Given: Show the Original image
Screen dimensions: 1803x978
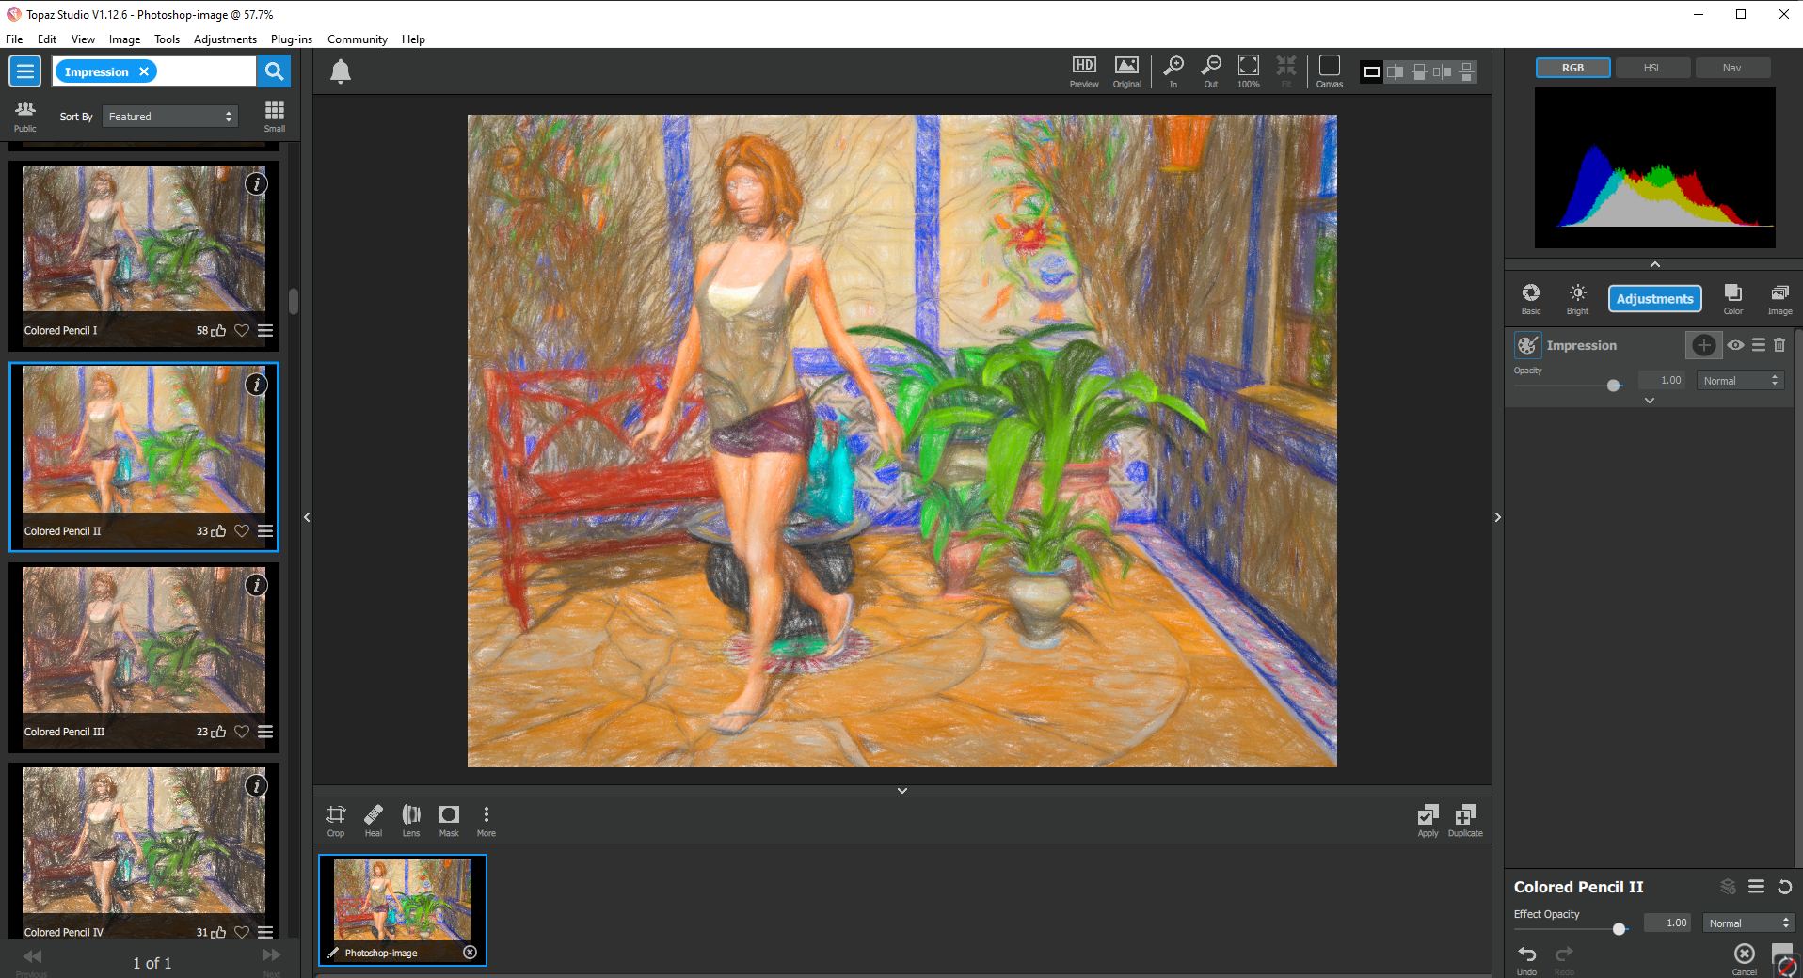Looking at the screenshot, I should (1126, 71).
